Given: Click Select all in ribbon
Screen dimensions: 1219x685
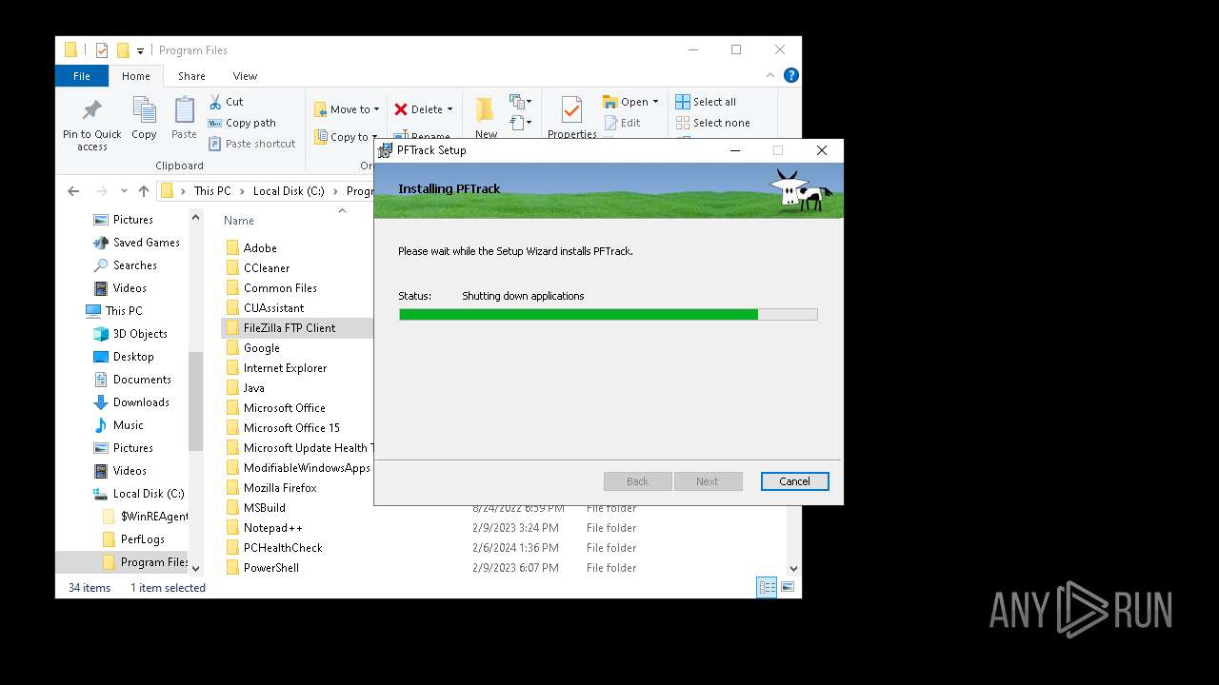Looking at the screenshot, I should pyautogui.click(x=706, y=102).
